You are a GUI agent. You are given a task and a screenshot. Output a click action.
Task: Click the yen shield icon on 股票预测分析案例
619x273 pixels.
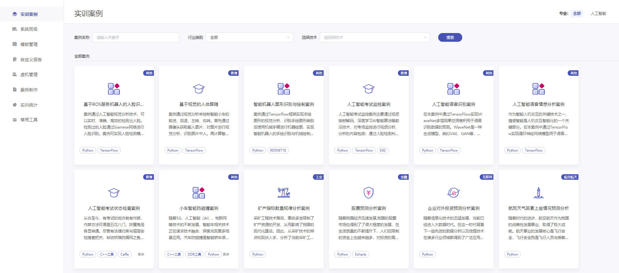point(368,192)
